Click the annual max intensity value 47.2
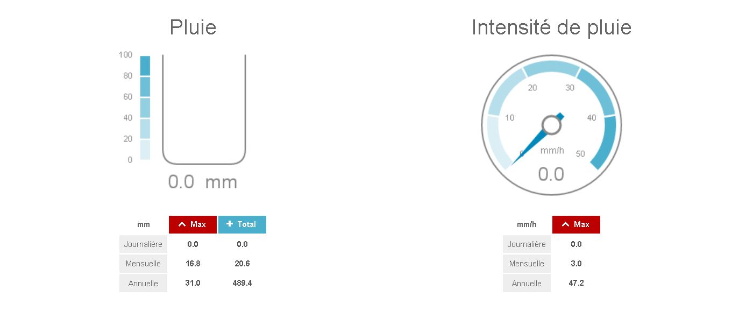732x325 pixels. click(x=576, y=283)
